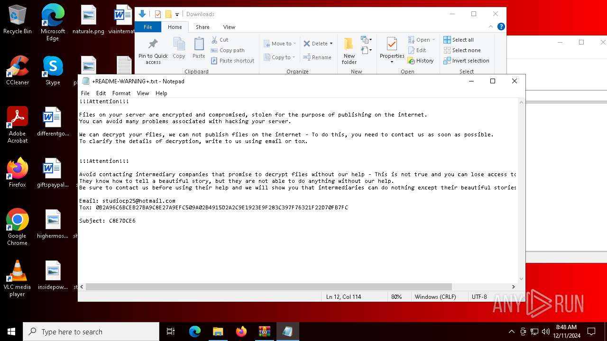Viewport: 607px width, 341px height.
Task: Open Task View on taskbar
Action: (x=171, y=332)
